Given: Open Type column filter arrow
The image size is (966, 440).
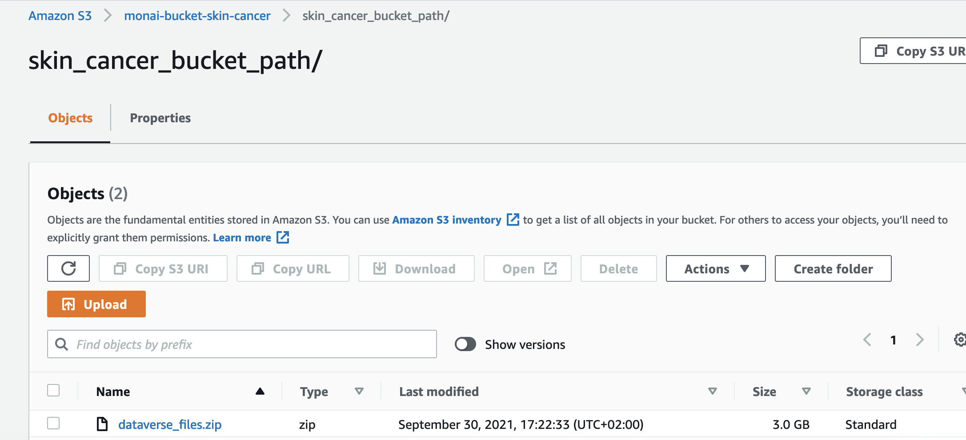Looking at the screenshot, I should click(x=359, y=391).
